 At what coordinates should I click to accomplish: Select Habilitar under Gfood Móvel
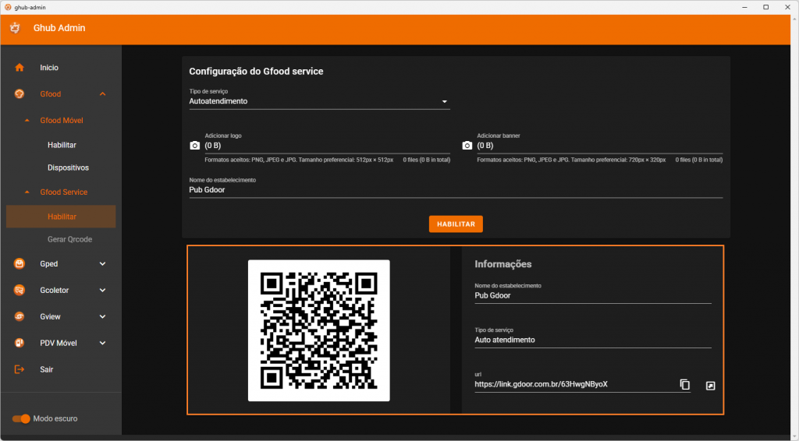pyautogui.click(x=61, y=145)
